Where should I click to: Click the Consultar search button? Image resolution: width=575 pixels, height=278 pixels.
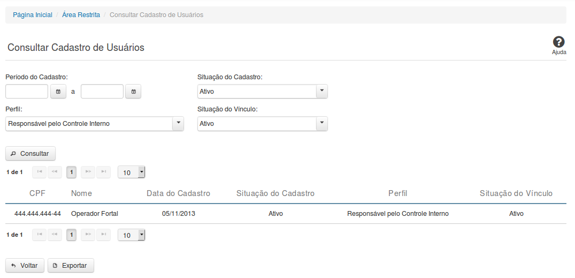[30, 154]
